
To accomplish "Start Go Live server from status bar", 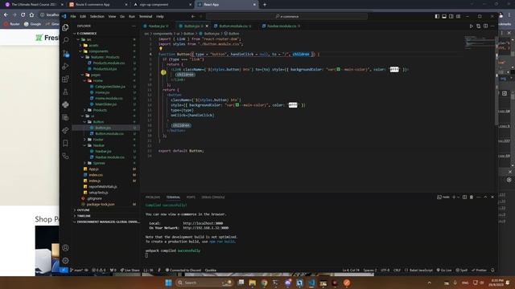I will click(444, 270).
